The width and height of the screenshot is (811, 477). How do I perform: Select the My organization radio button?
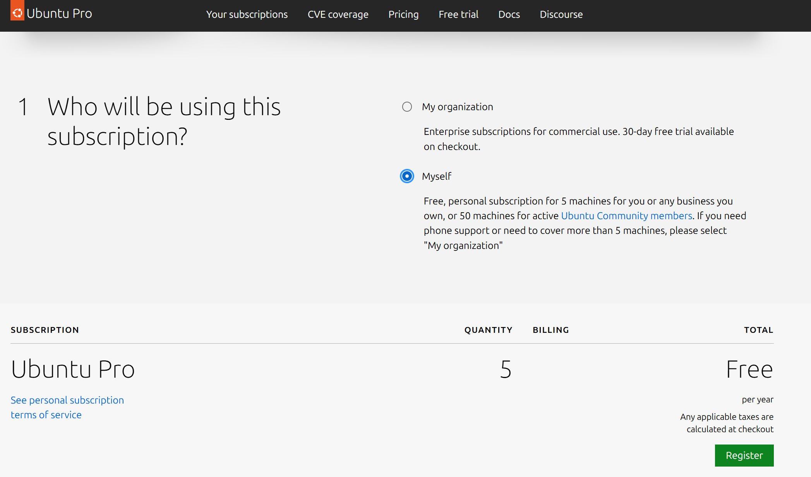tap(407, 107)
